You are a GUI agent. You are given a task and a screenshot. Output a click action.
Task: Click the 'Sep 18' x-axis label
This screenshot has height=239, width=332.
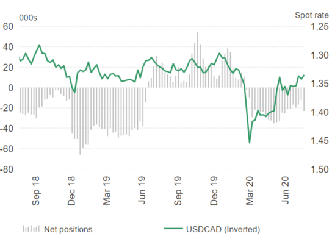click(36, 191)
